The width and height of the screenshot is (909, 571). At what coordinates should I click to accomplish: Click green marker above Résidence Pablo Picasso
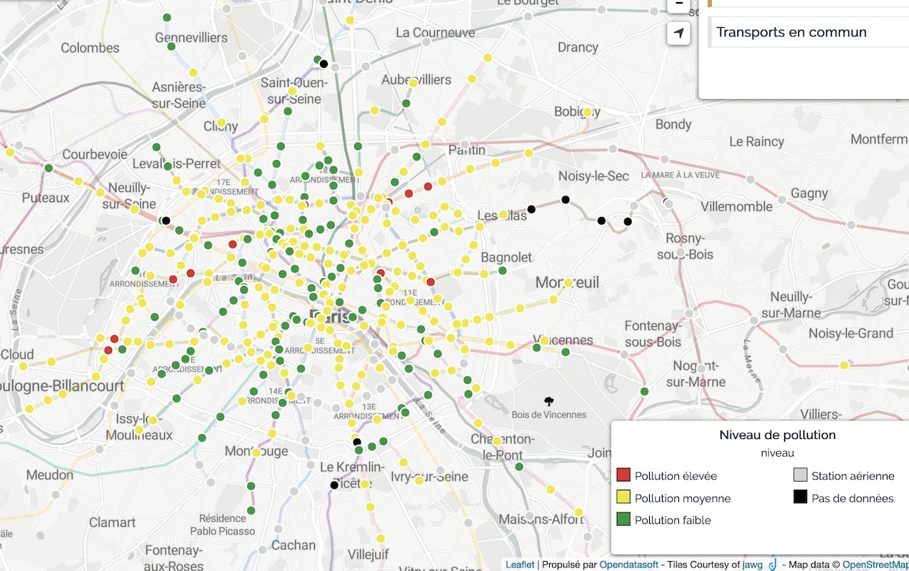pyautogui.click(x=251, y=510)
